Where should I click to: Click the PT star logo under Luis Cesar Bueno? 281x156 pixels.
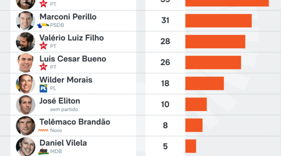pos(44,67)
